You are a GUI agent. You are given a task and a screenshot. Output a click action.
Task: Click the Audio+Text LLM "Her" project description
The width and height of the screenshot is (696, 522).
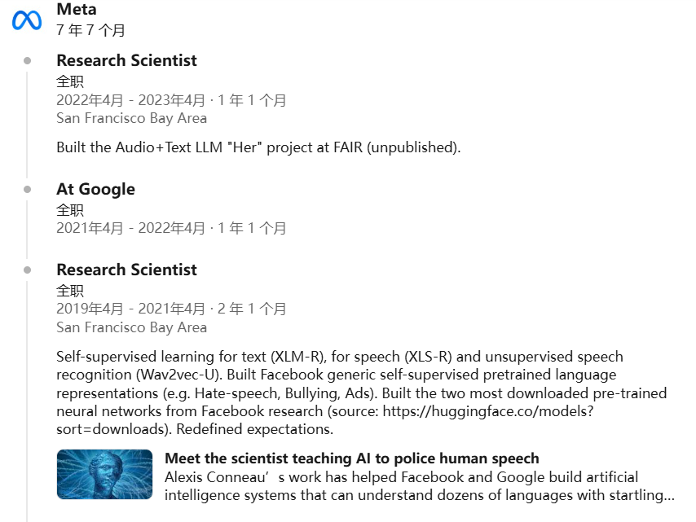point(258,147)
